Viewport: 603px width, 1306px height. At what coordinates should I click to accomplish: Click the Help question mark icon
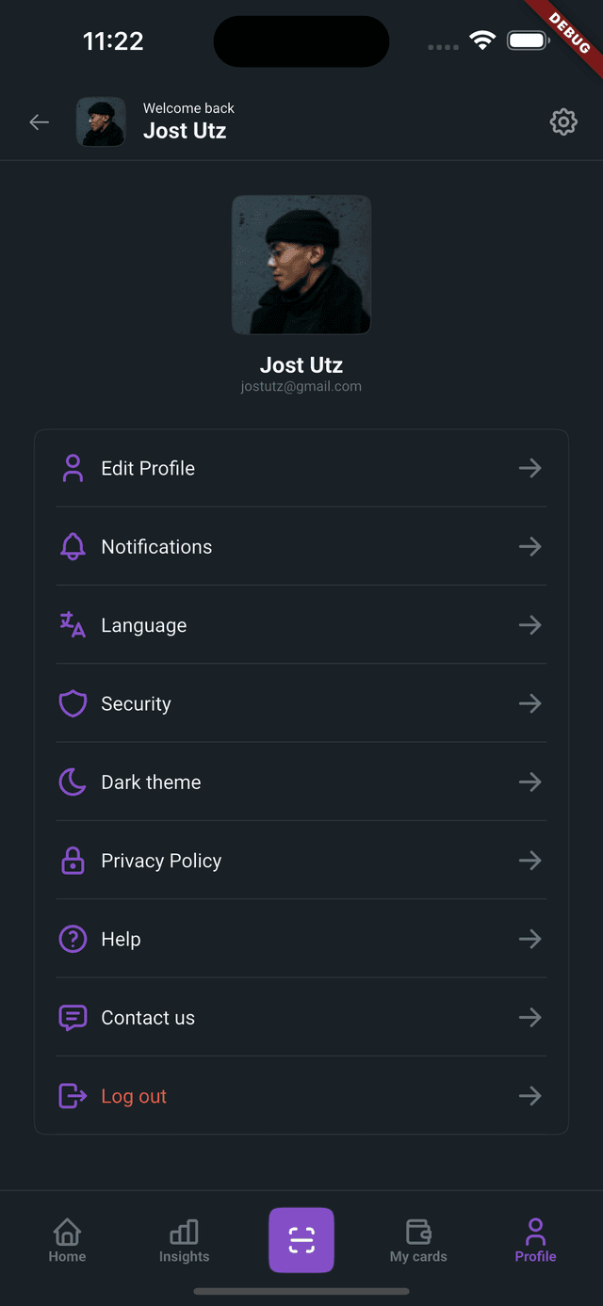coord(73,939)
